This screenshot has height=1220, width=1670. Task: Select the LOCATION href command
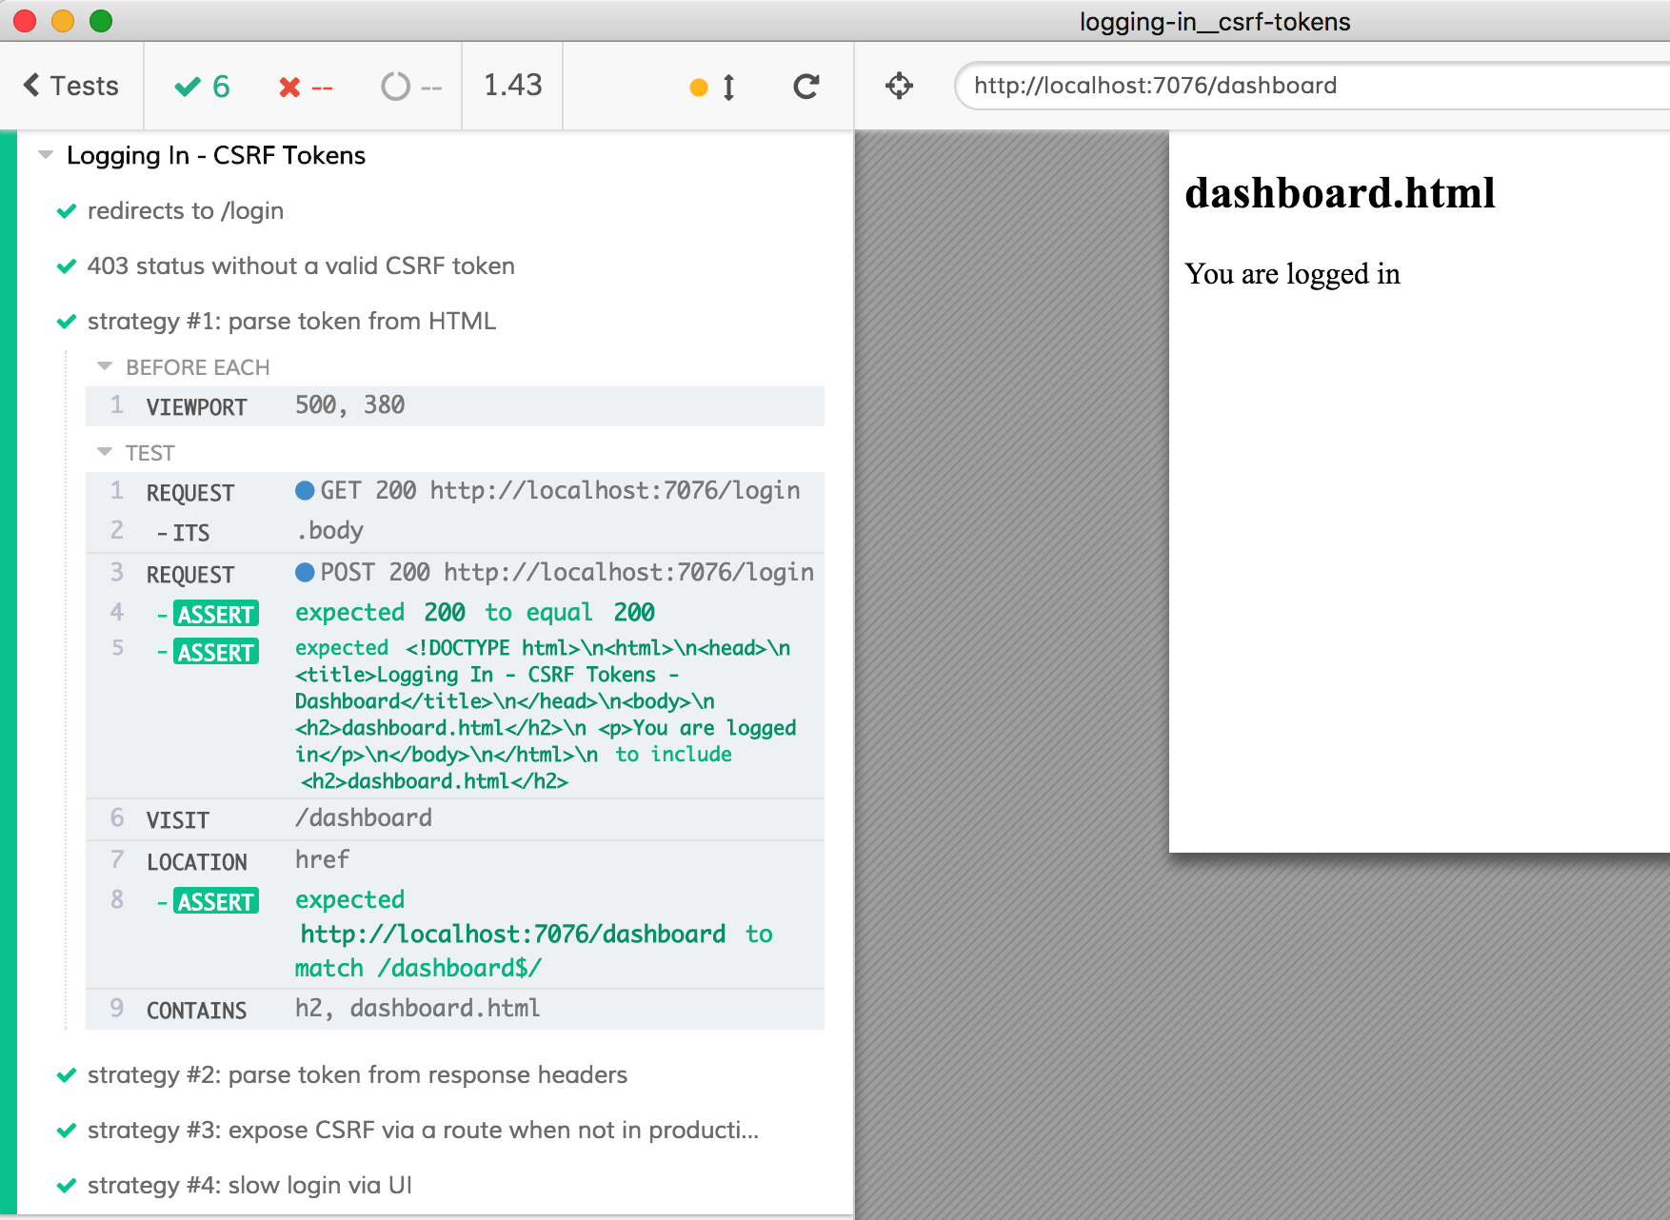455,861
